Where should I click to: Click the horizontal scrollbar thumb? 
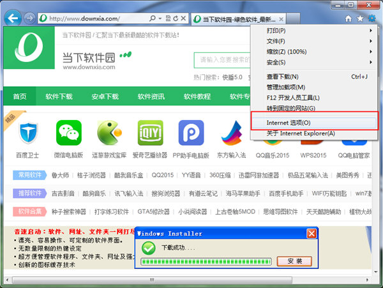coord(152,280)
